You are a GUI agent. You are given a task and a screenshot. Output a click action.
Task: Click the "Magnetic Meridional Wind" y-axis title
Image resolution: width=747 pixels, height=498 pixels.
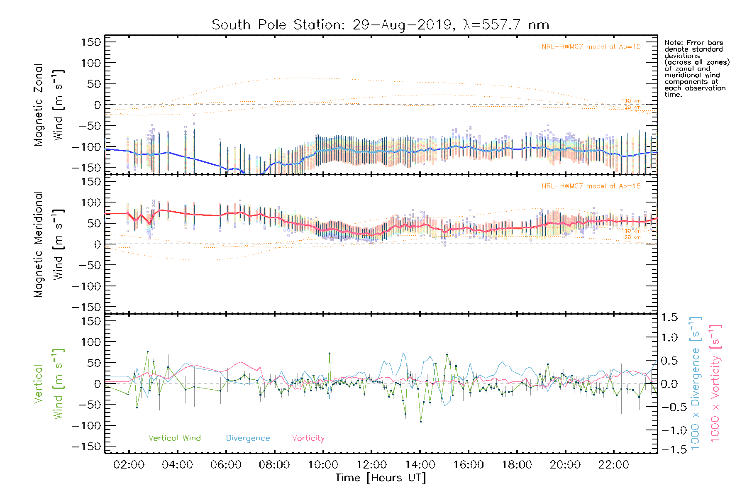(48, 244)
